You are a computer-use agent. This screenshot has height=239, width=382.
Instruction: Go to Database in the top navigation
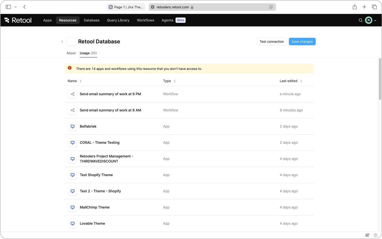91,20
